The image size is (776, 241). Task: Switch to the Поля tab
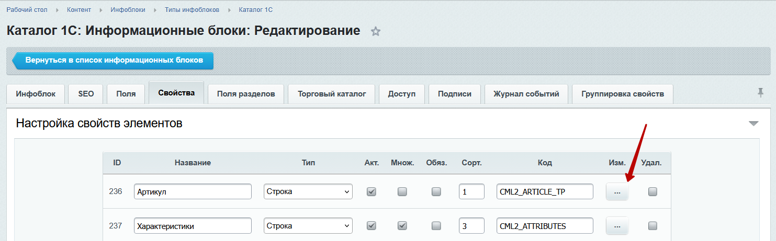coord(126,94)
